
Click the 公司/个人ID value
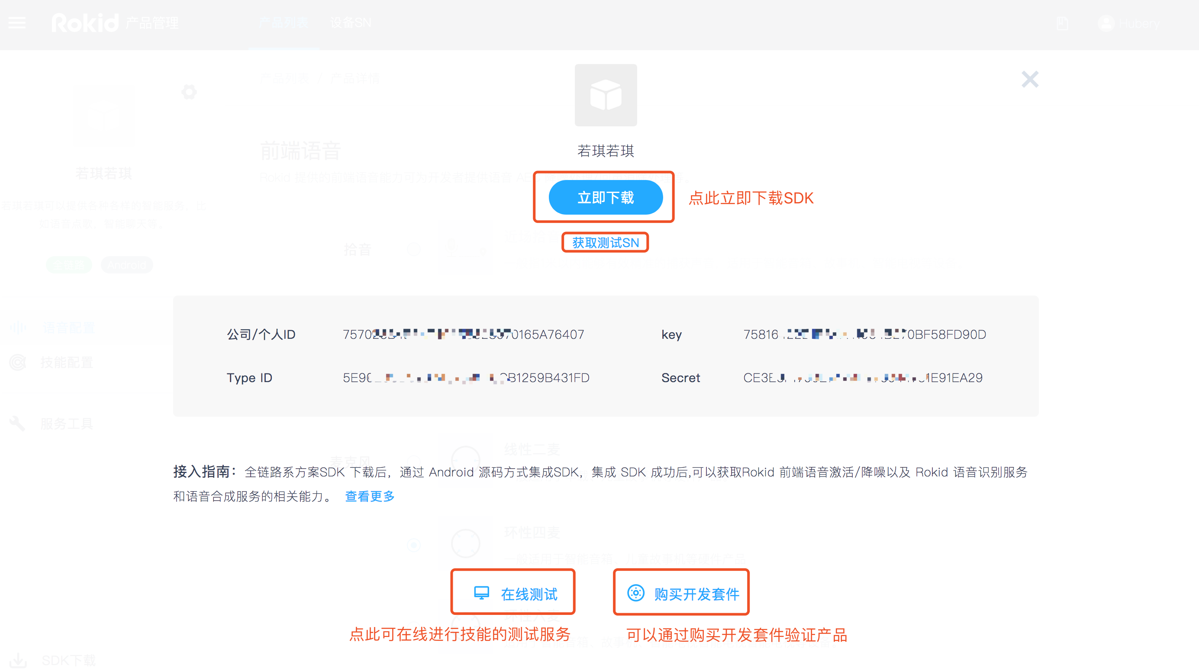click(463, 334)
